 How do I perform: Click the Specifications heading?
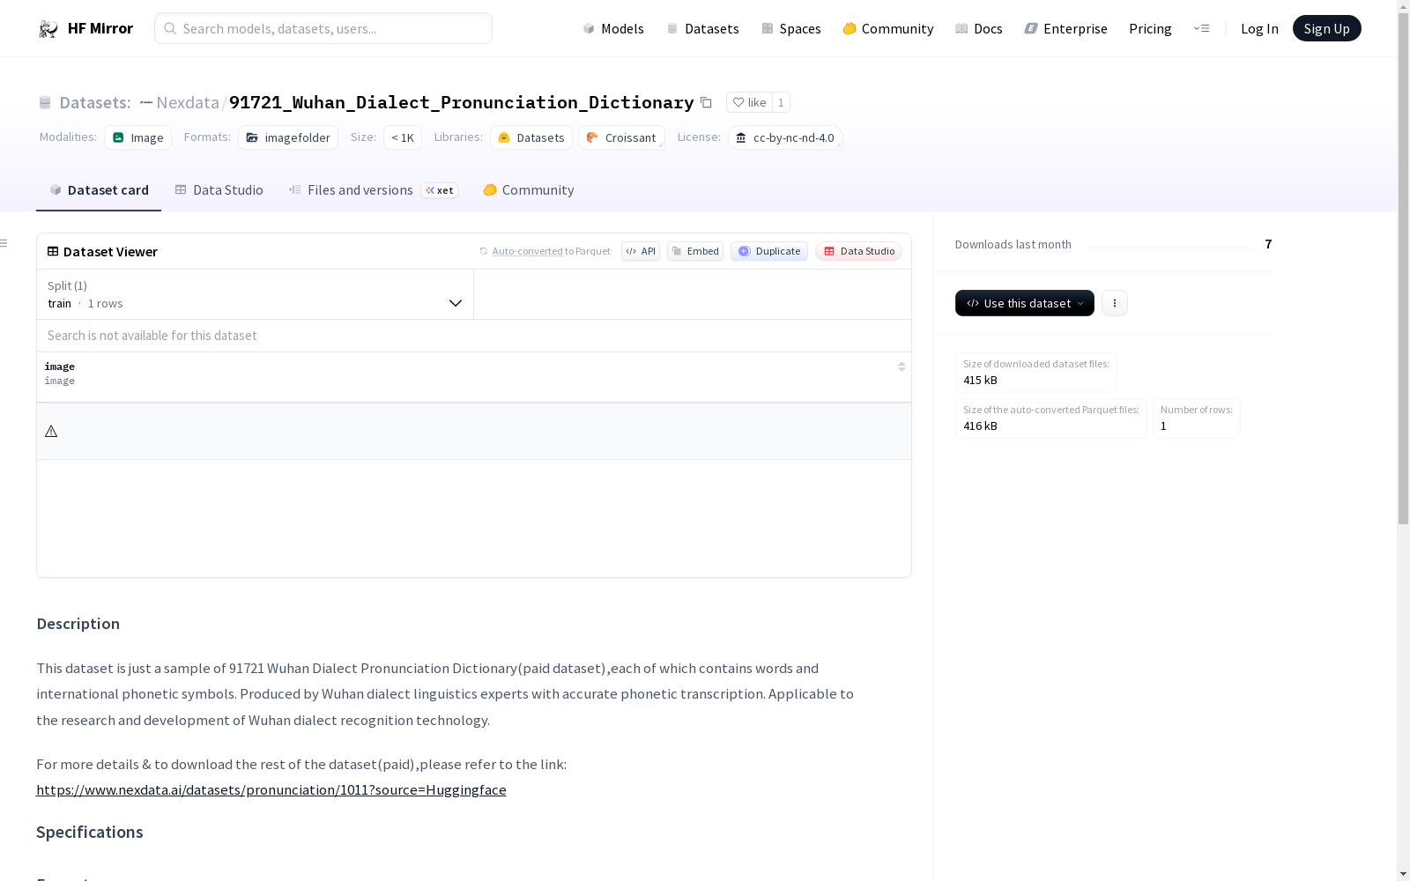click(90, 833)
